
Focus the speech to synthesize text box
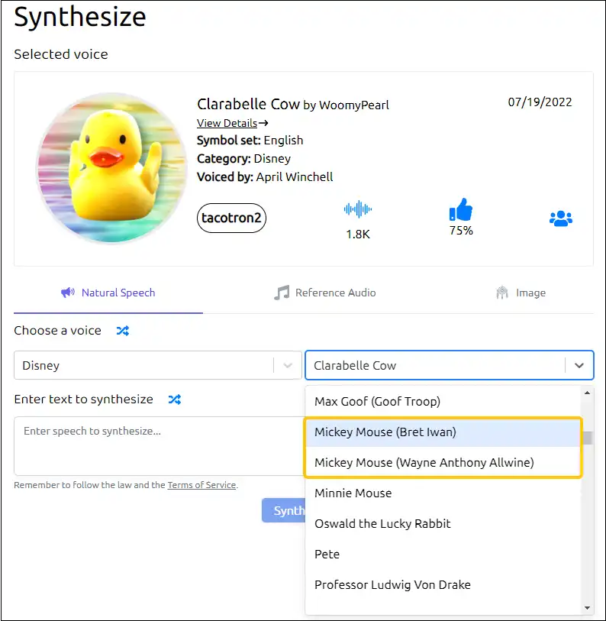pyautogui.click(x=159, y=445)
